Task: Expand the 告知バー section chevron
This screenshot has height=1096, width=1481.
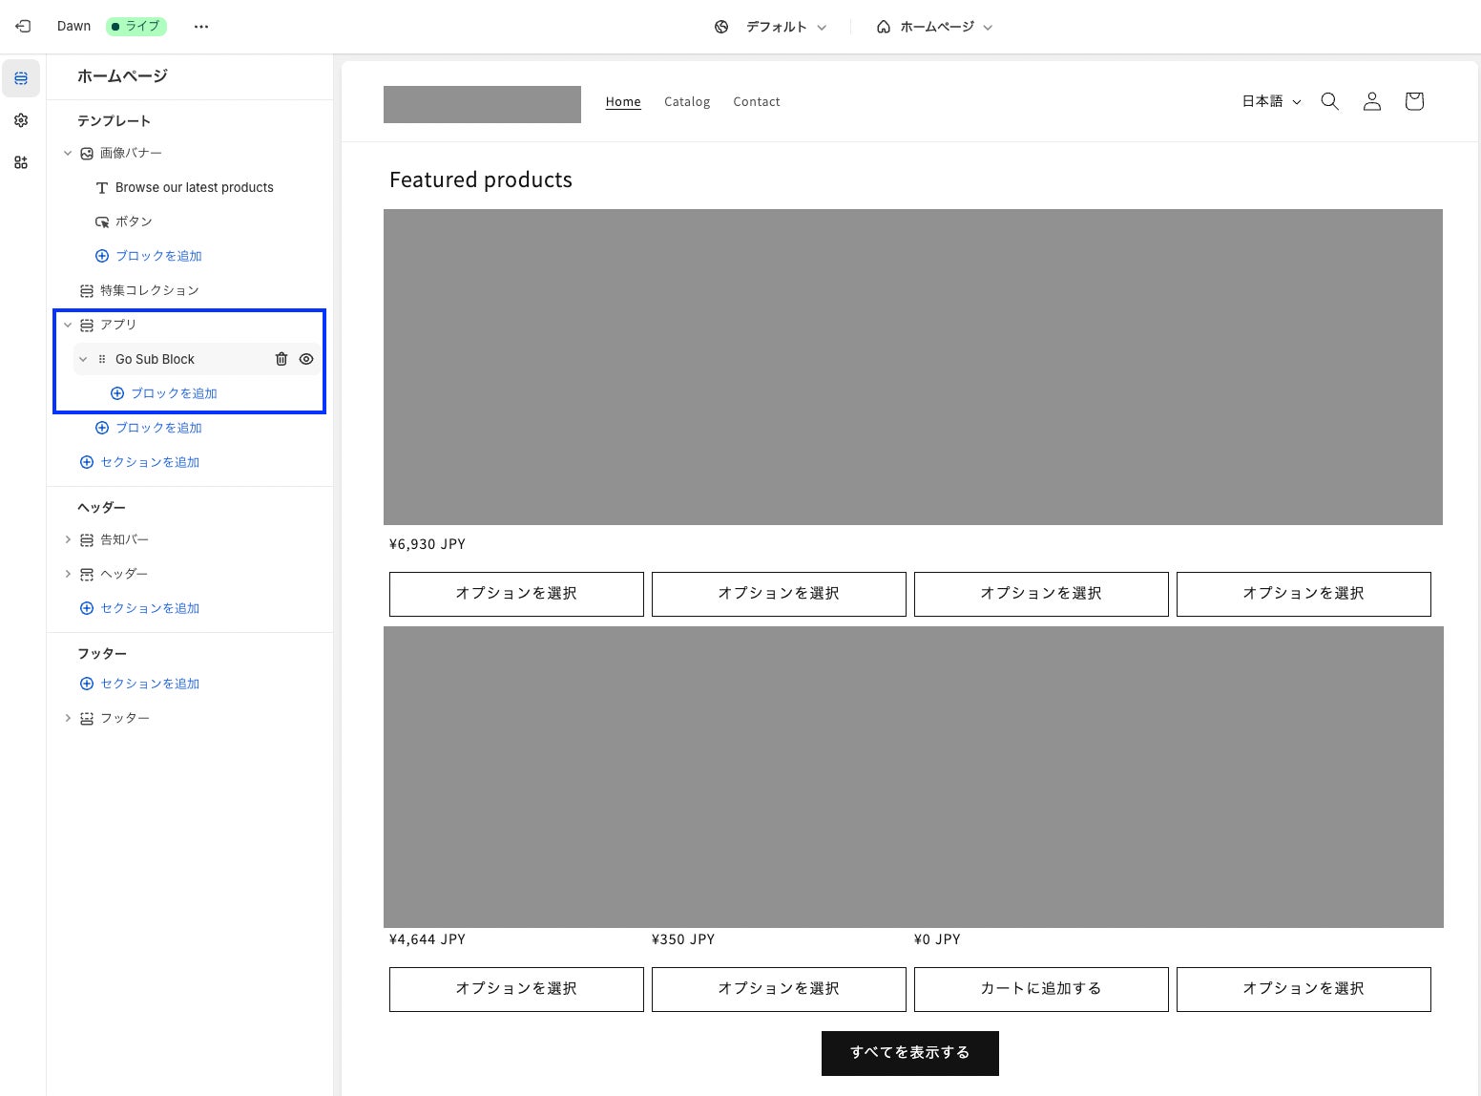Action: click(68, 539)
